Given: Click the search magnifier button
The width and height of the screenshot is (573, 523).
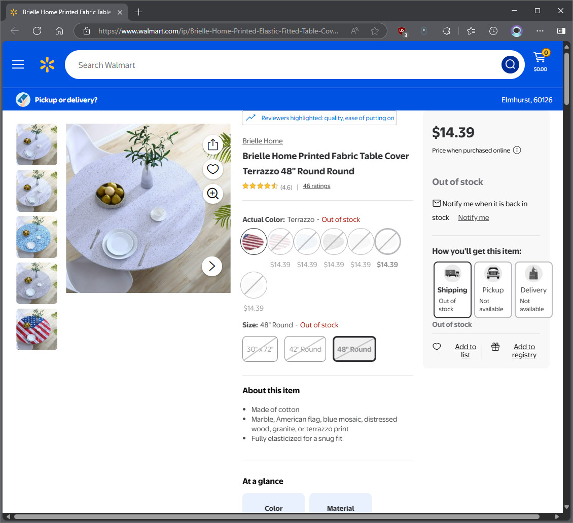Looking at the screenshot, I should 510,65.
